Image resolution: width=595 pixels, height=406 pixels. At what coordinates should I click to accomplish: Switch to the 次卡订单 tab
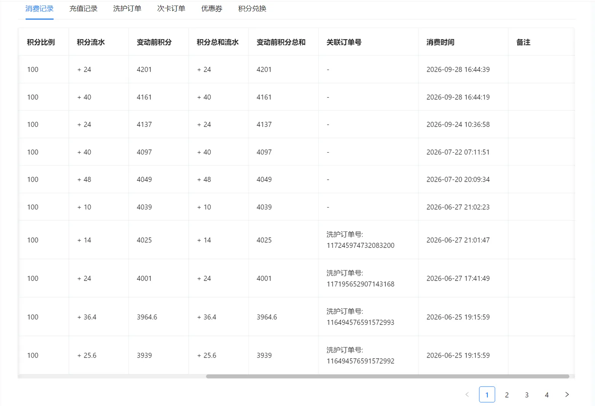[171, 9]
